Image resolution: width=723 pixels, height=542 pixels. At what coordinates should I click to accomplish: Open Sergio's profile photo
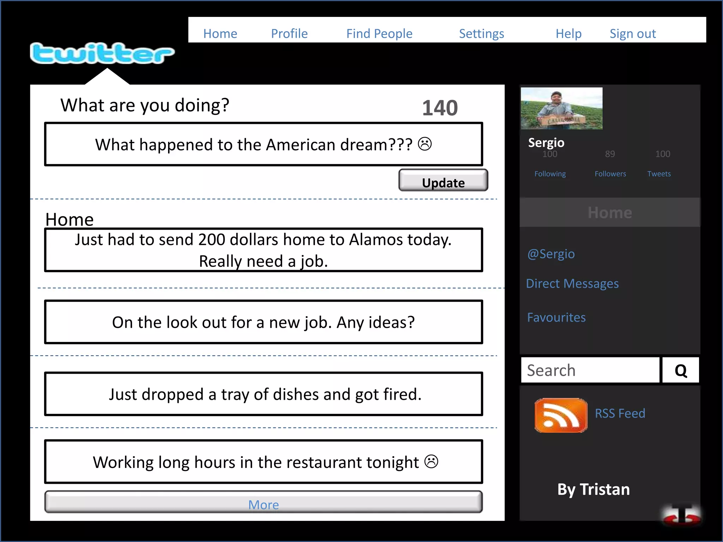[x=562, y=108]
